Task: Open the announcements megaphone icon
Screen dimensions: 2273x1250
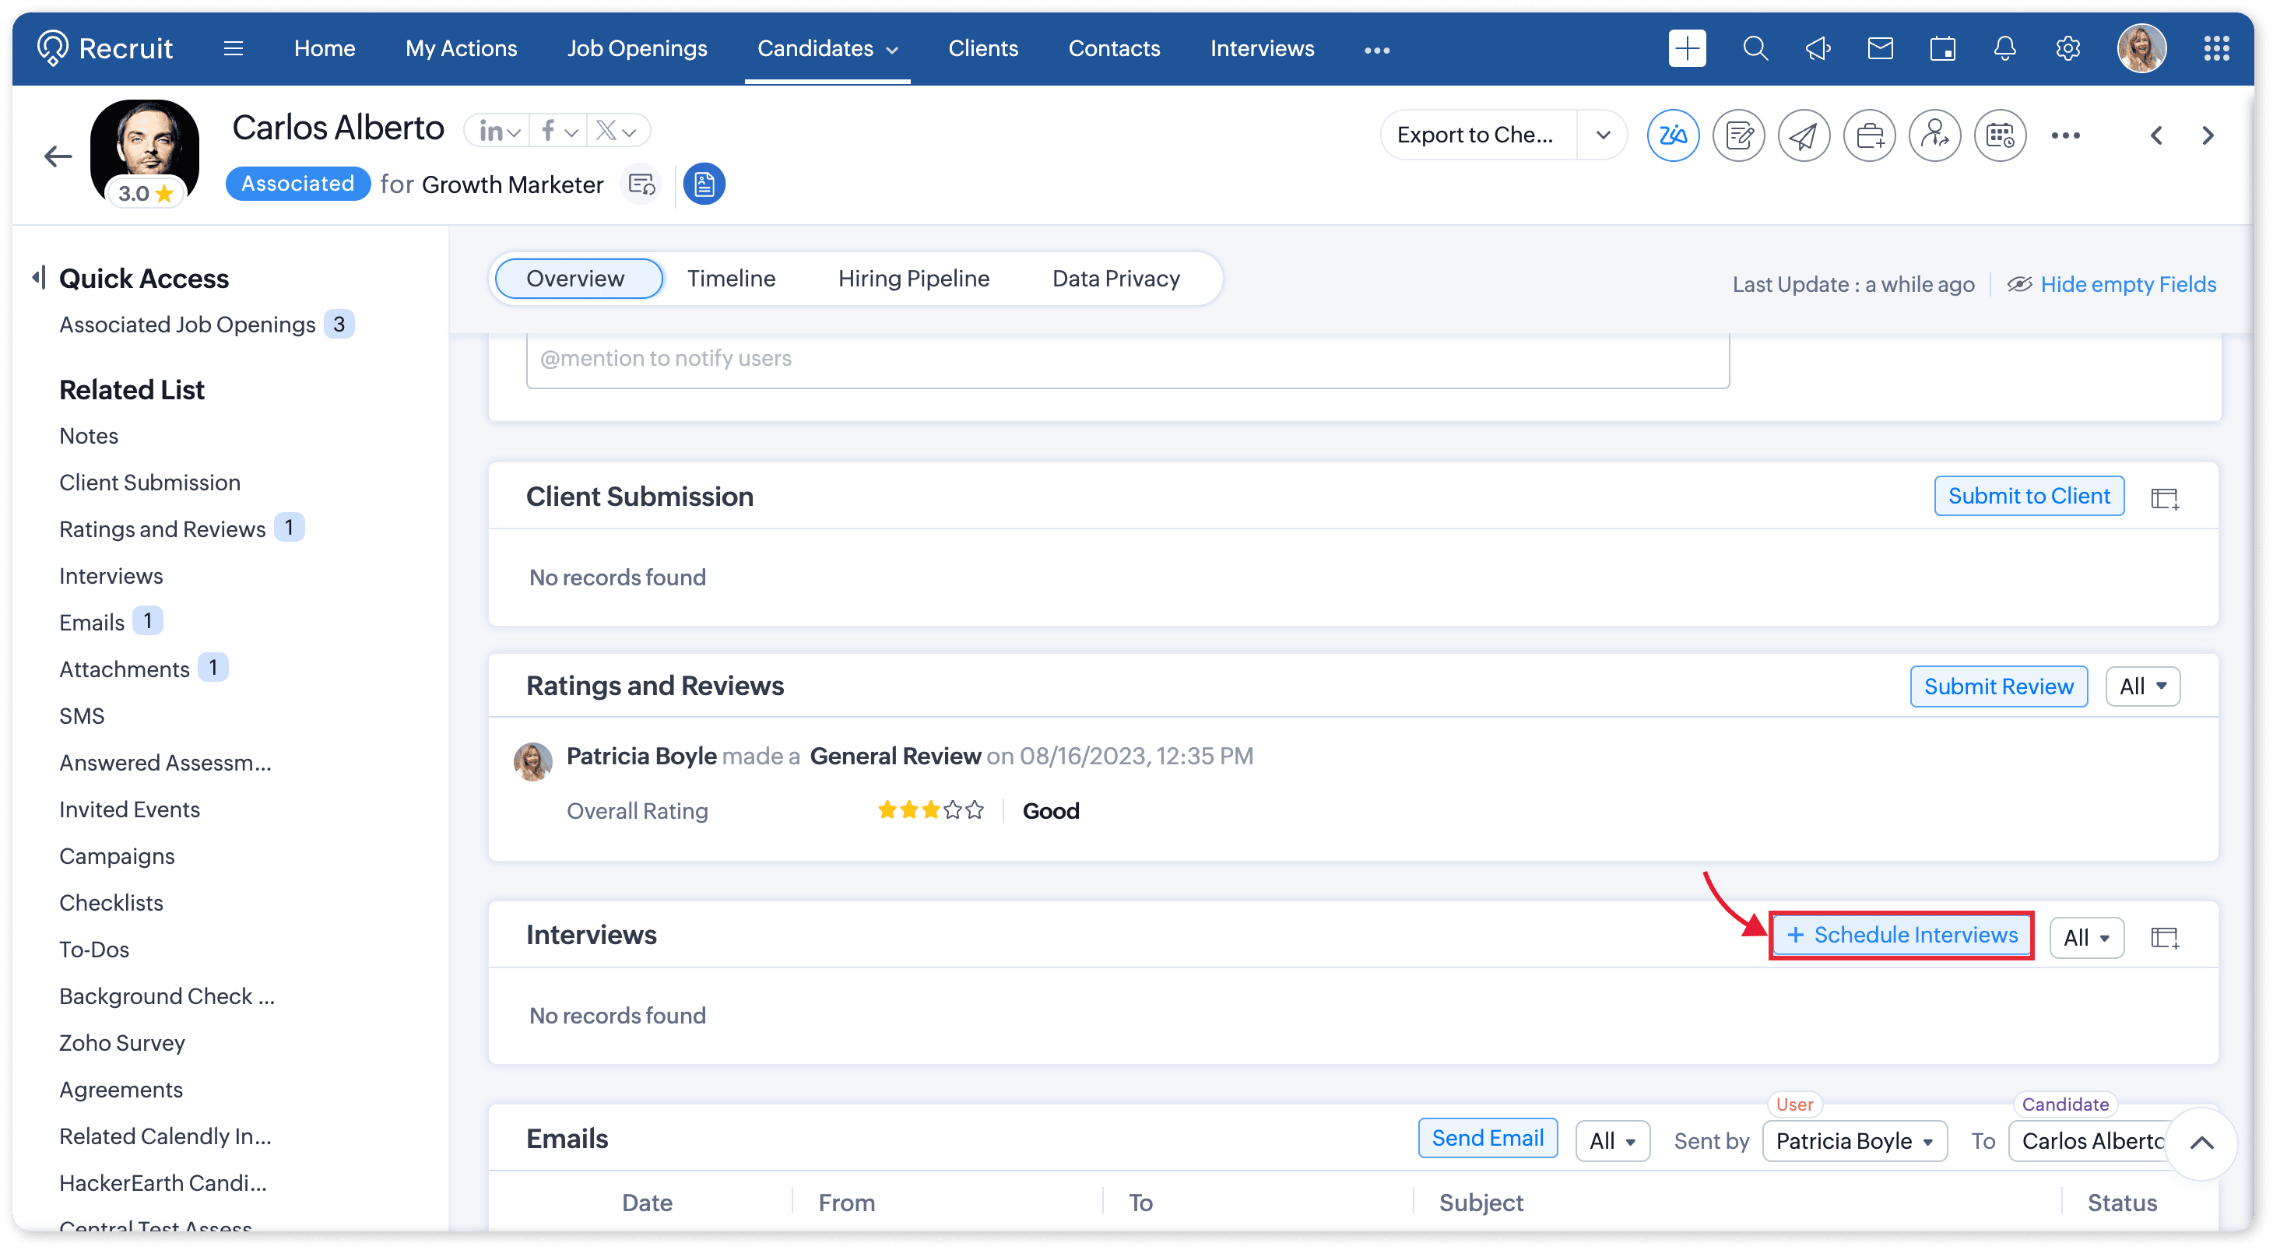Action: 1817,48
